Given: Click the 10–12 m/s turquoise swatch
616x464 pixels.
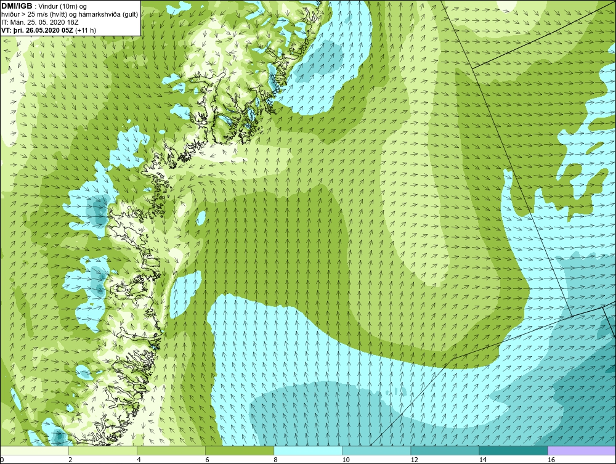Looking at the screenshot, I should [376, 450].
